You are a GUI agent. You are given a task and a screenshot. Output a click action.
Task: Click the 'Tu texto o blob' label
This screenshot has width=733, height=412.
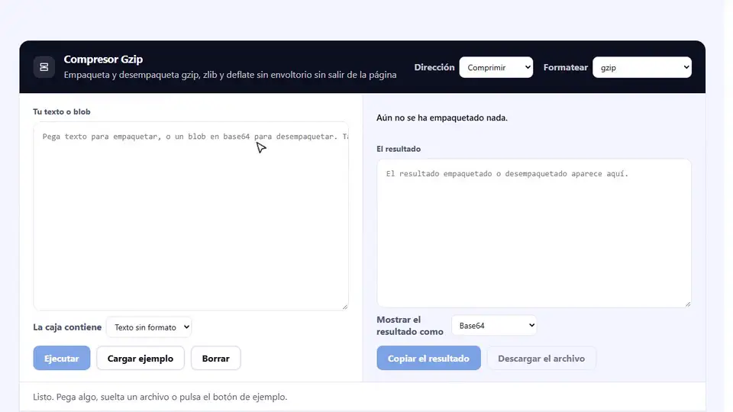click(62, 111)
